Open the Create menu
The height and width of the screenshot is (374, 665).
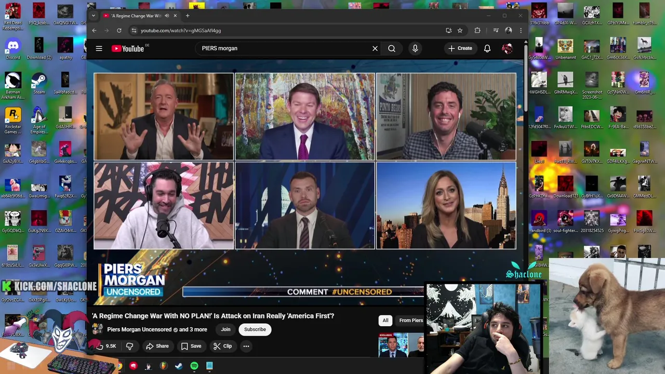tap(460, 48)
